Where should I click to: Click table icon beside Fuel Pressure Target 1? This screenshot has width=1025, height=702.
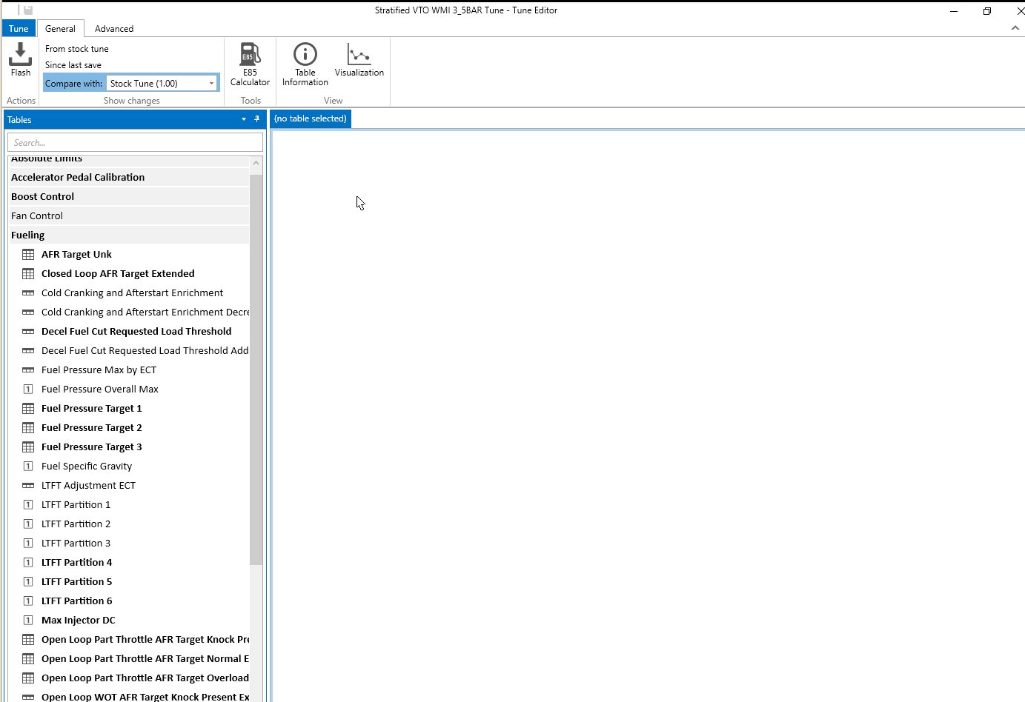click(28, 408)
